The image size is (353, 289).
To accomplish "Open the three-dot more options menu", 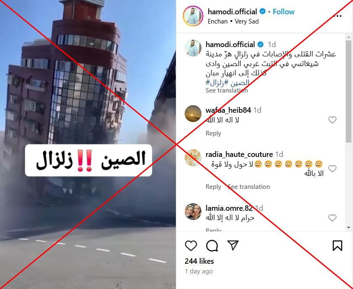I will (337, 16).
